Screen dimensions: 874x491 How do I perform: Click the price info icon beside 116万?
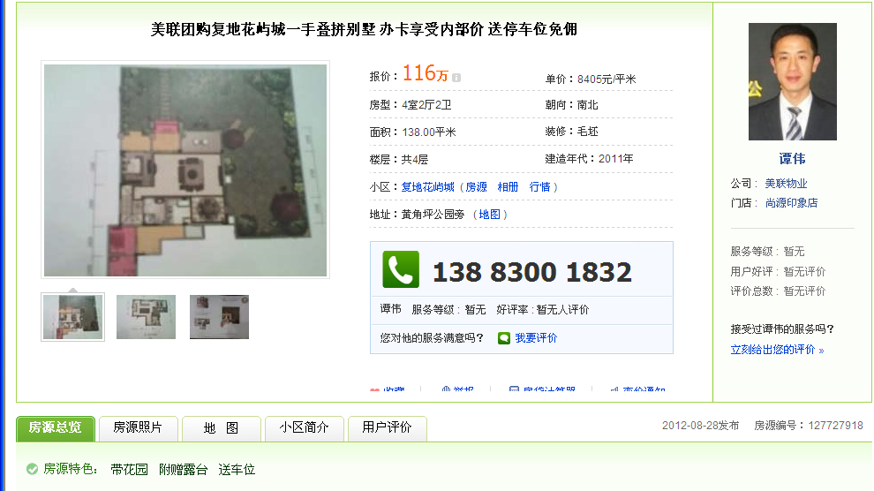pyautogui.click(x=456, y=78)
